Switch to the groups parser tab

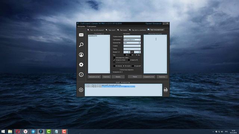(x=111, y=30)
